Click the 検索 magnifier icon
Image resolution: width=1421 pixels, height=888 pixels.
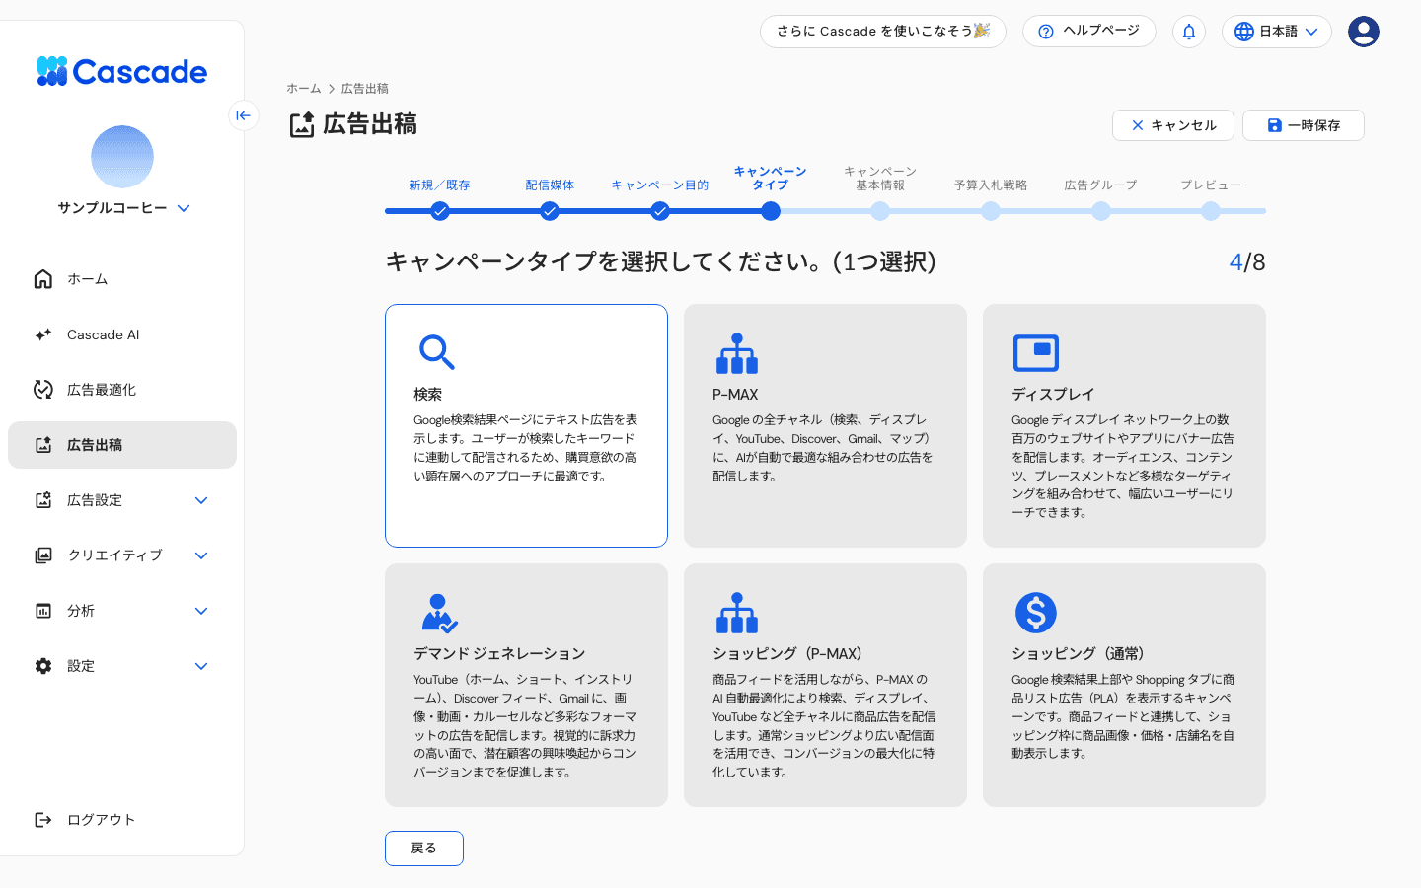[x=436, y=352]
